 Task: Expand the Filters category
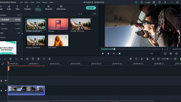[x=10, y=24]
